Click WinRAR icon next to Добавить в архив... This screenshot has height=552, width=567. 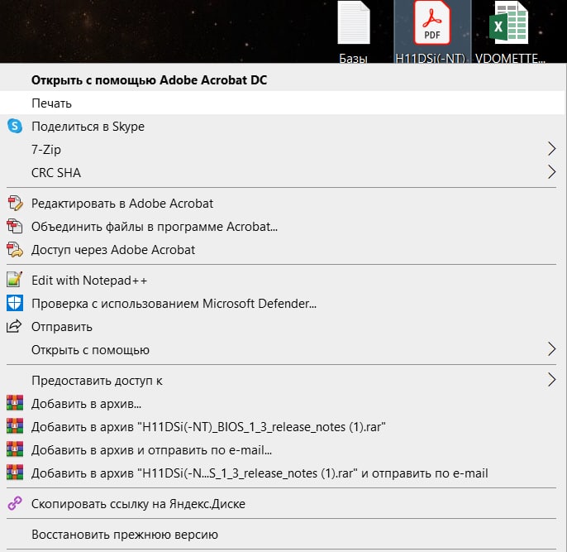coord(15,403)
